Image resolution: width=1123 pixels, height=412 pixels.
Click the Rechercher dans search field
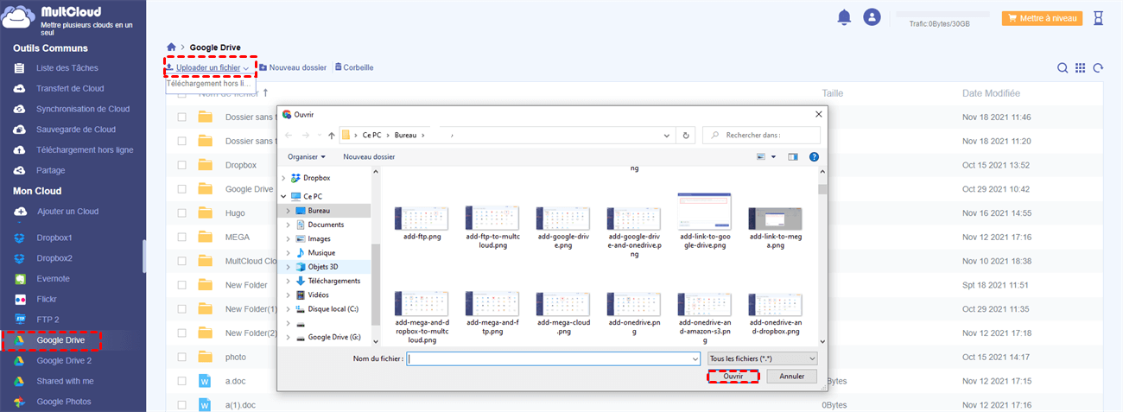pyautogui.click(x=761, y=135)
